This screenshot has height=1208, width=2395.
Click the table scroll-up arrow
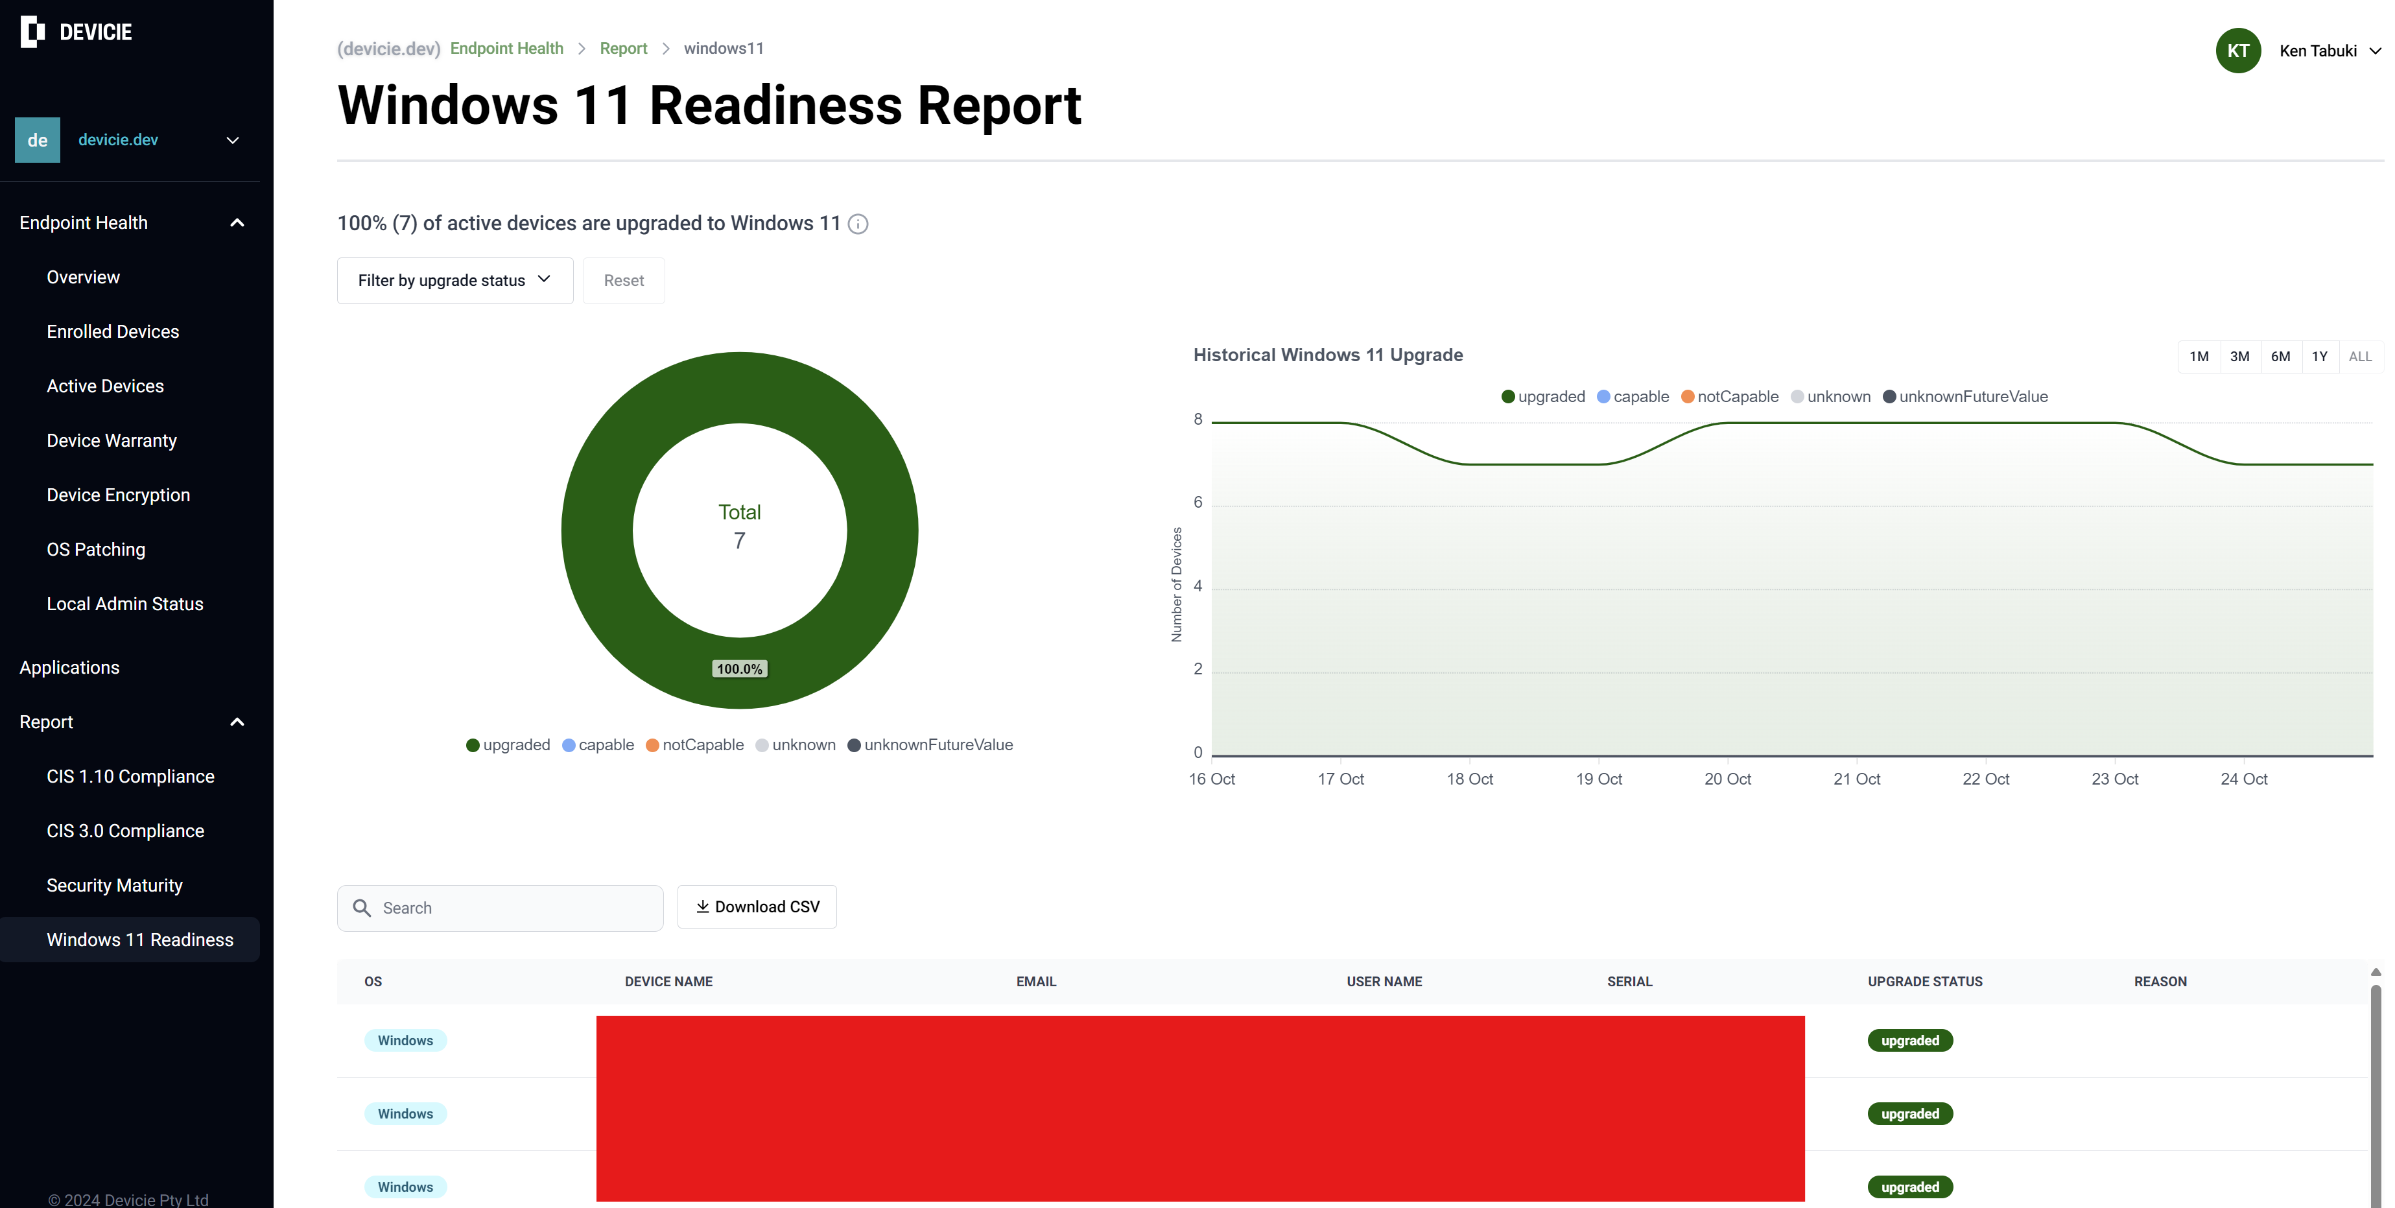click(x=2376, y=972)
